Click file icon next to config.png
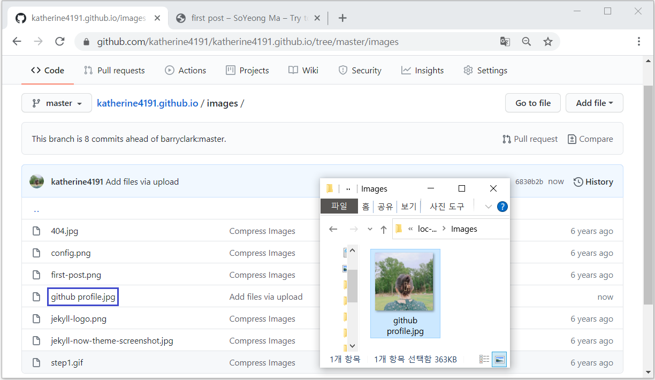This screenshot has width=655, height=380. coord(36,253)
